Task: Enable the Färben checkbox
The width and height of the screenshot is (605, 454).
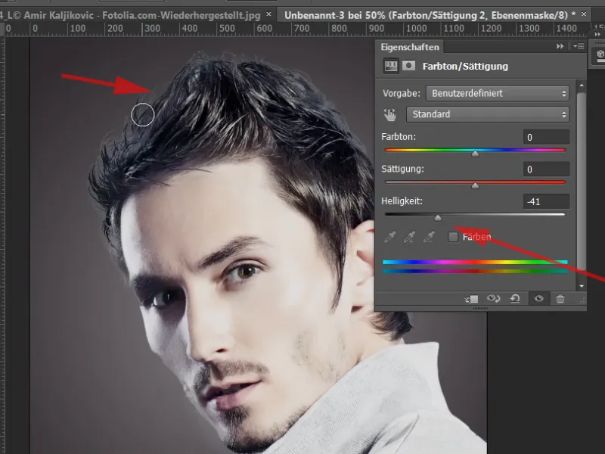Action: pos(453,237)
